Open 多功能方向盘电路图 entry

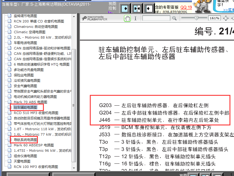(x=29, y=70)
